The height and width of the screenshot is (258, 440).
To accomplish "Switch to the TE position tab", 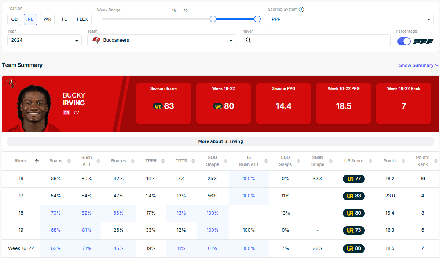I will tap(64, 19).
